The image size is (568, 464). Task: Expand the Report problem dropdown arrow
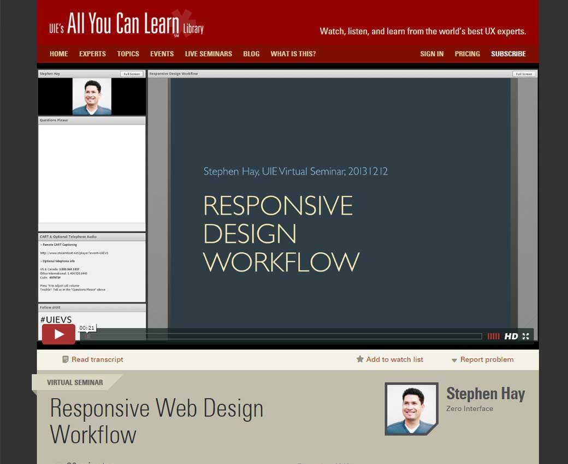click(x=454, y=360)
